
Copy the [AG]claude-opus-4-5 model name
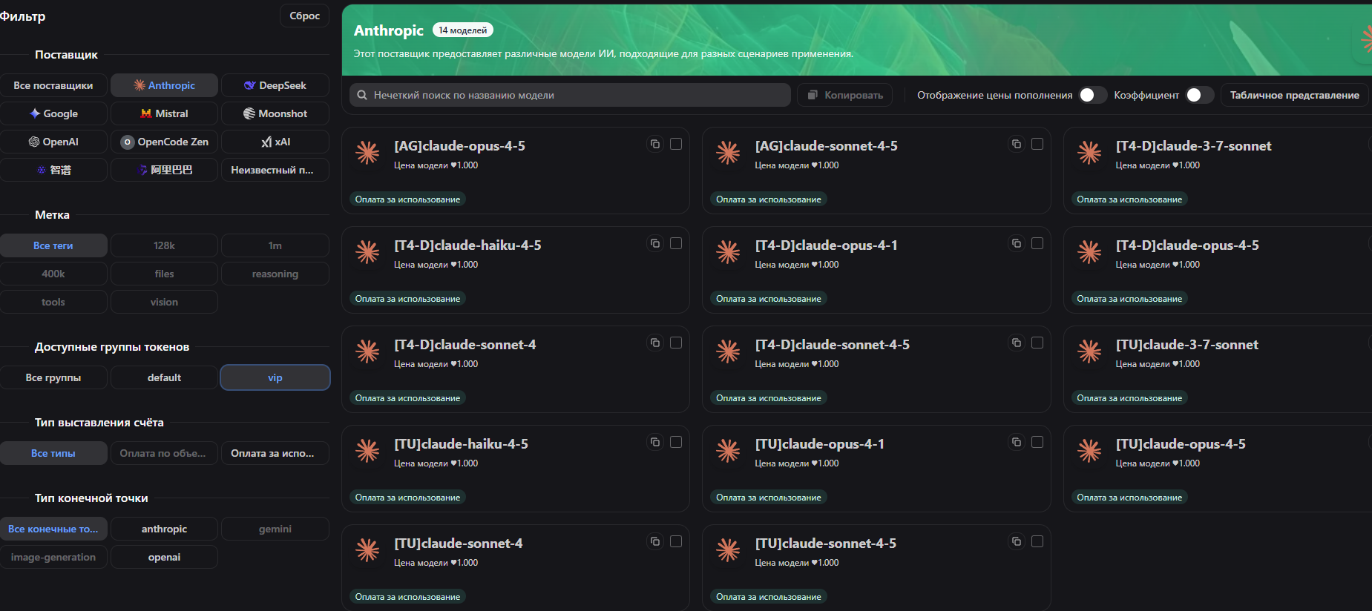[655, 144]
